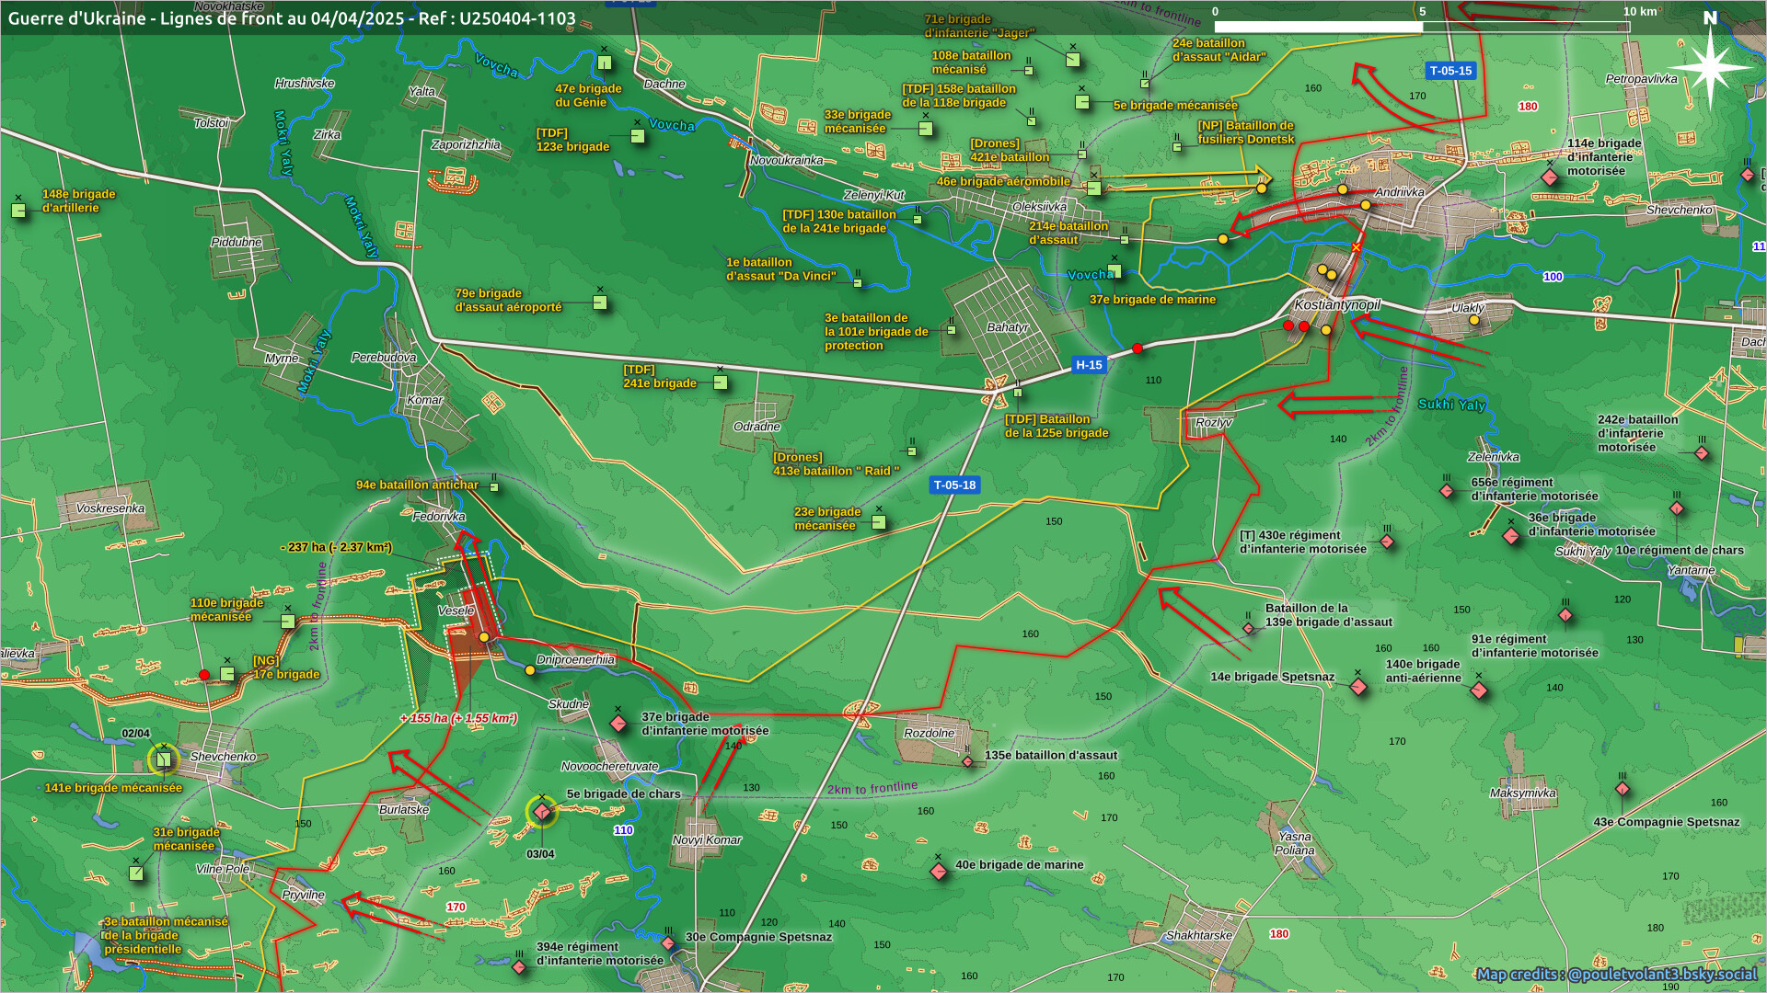Select the 79e brigade d'assaut aéroporté marker
This screenshot has width=1767, height=993.
pyautogui.click(x=600, y=302)
